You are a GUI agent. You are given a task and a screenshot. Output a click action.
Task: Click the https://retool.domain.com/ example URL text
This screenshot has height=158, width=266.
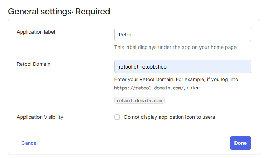[x=149, y=88]
